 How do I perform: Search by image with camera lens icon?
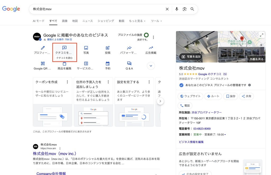pos(184,9)
